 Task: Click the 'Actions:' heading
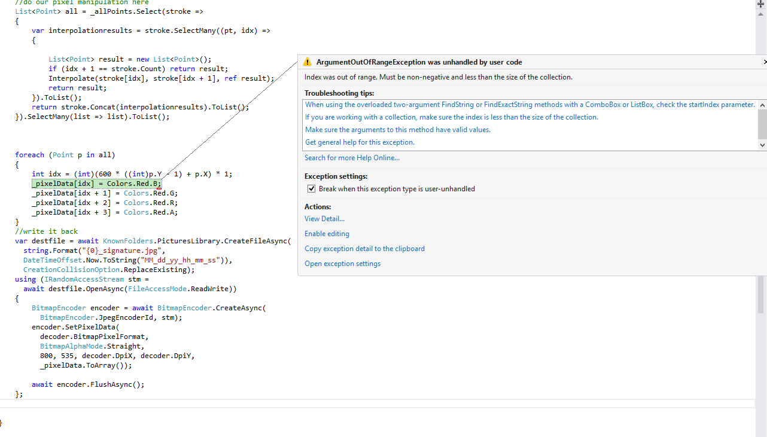[x=318, y=207]
